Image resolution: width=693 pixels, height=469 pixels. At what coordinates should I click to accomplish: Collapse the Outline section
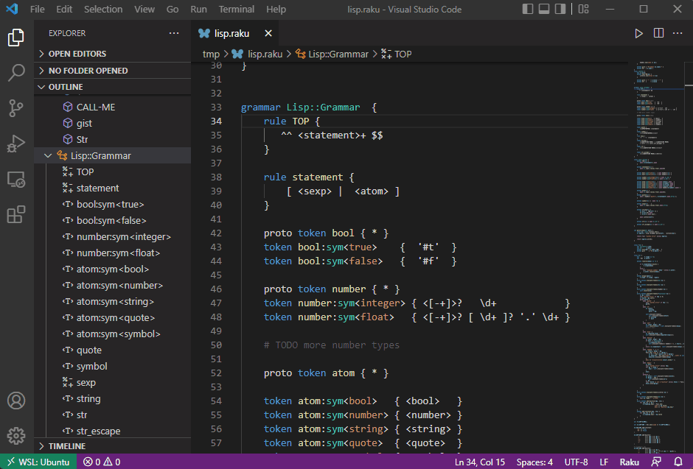click(x=113, y=87)
